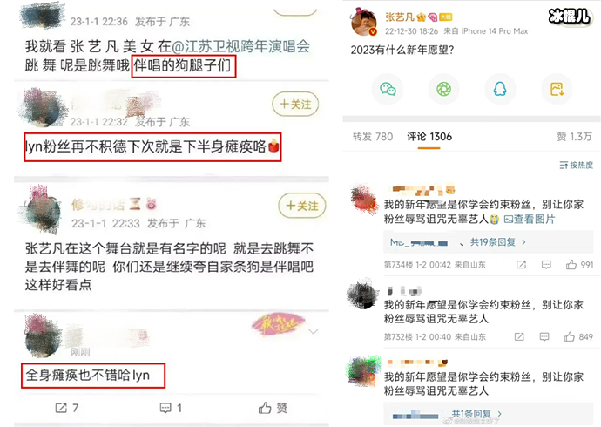The width and height of the screenshot is (601, 427).
Task: Save post as image icon
Action: [x=557, y=89]
